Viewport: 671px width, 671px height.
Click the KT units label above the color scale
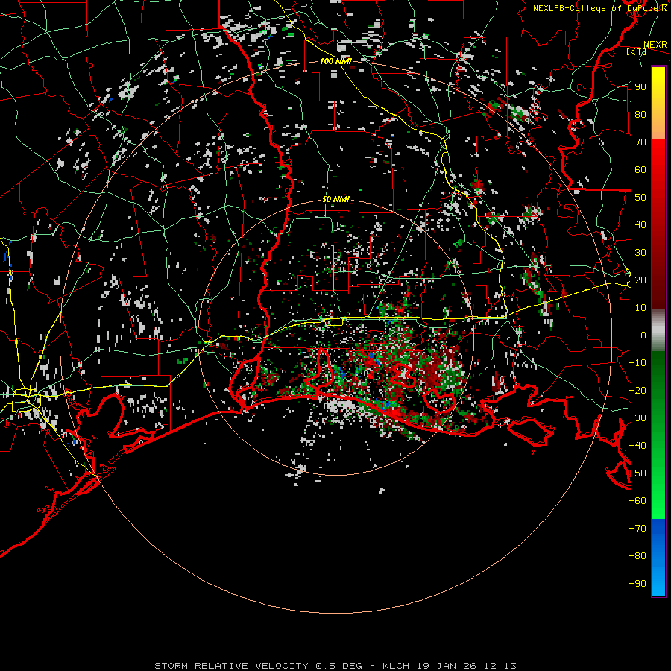(x=637, y=51)
